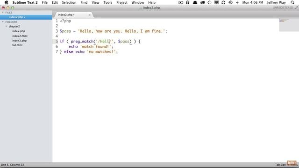This screenshot has height=168, width=299.
Task: Click line number 1 in the gutter
Action: (57, 21)
